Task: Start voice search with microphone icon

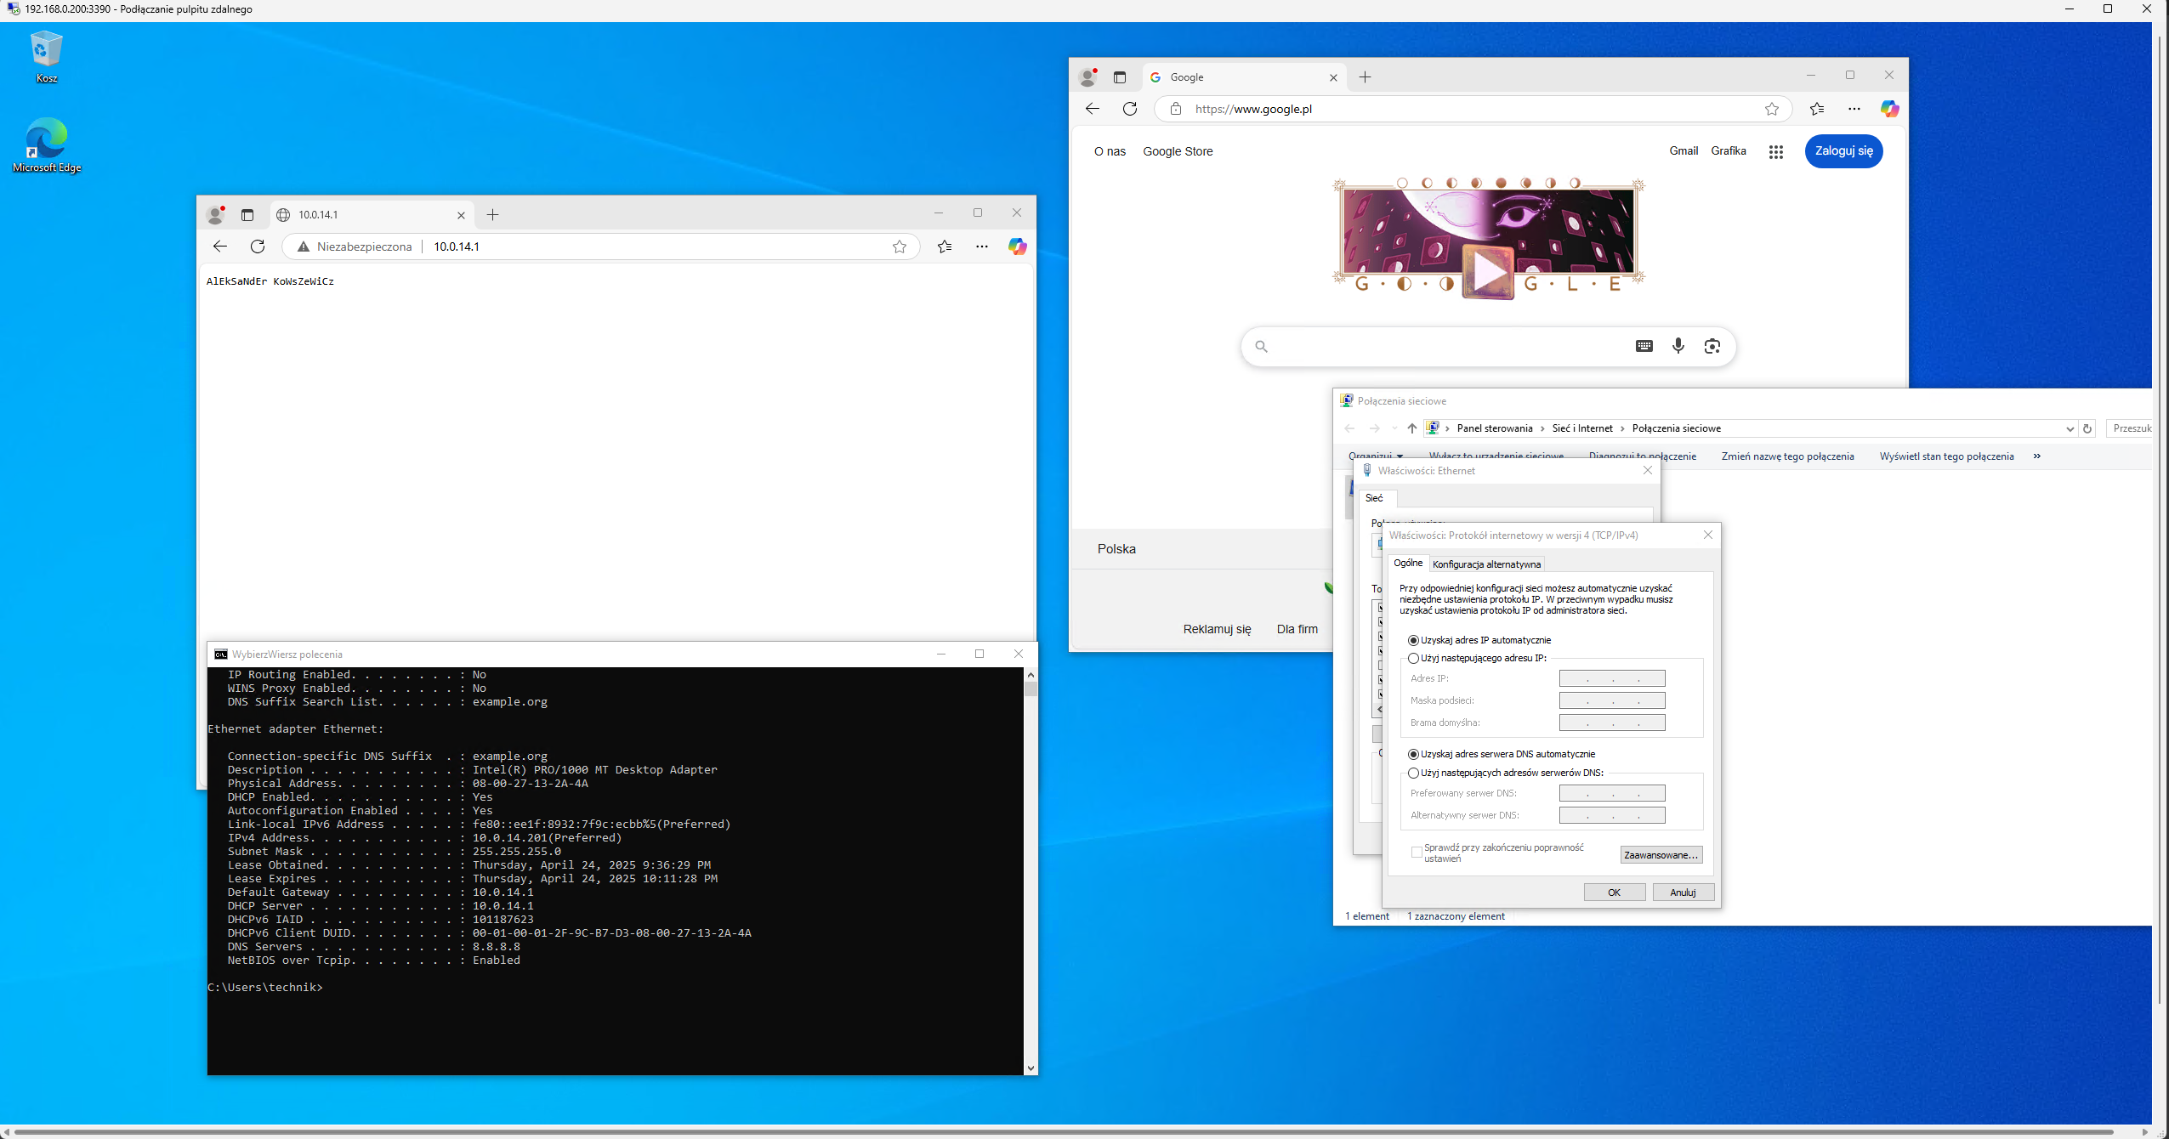Action: [x=1678, y=346]
